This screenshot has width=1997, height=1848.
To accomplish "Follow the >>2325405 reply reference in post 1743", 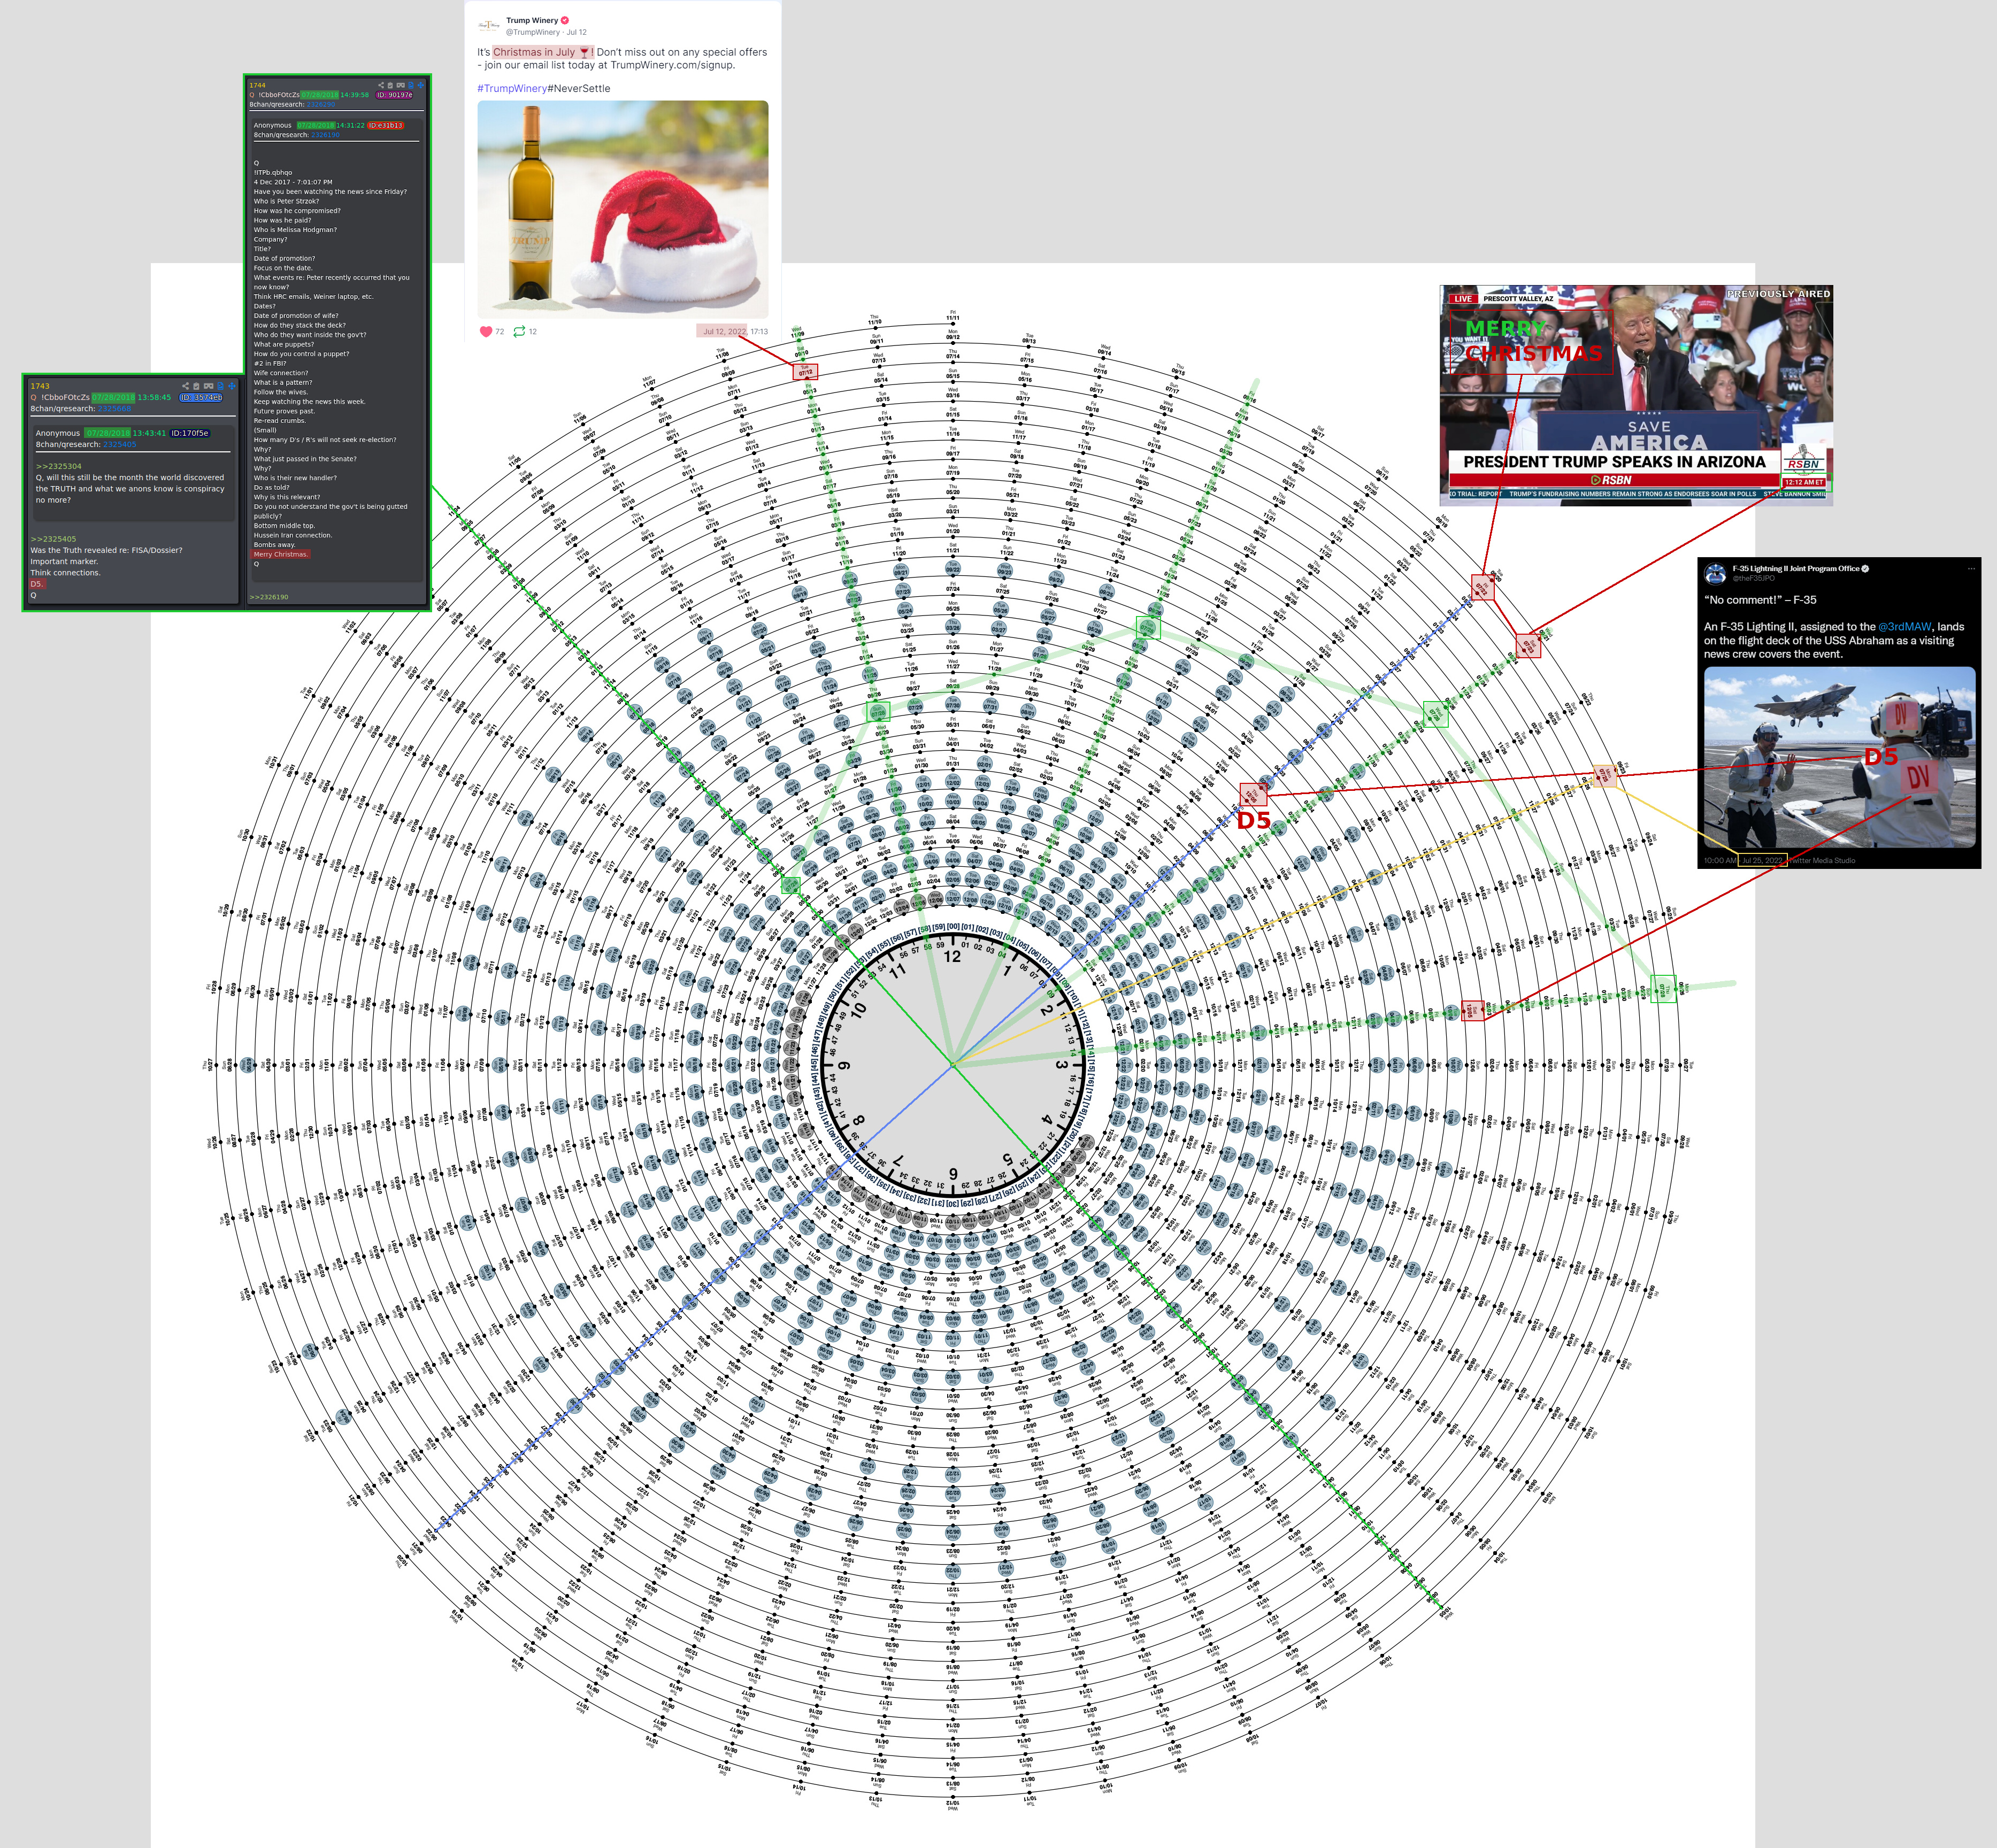I will pos(53,539).
